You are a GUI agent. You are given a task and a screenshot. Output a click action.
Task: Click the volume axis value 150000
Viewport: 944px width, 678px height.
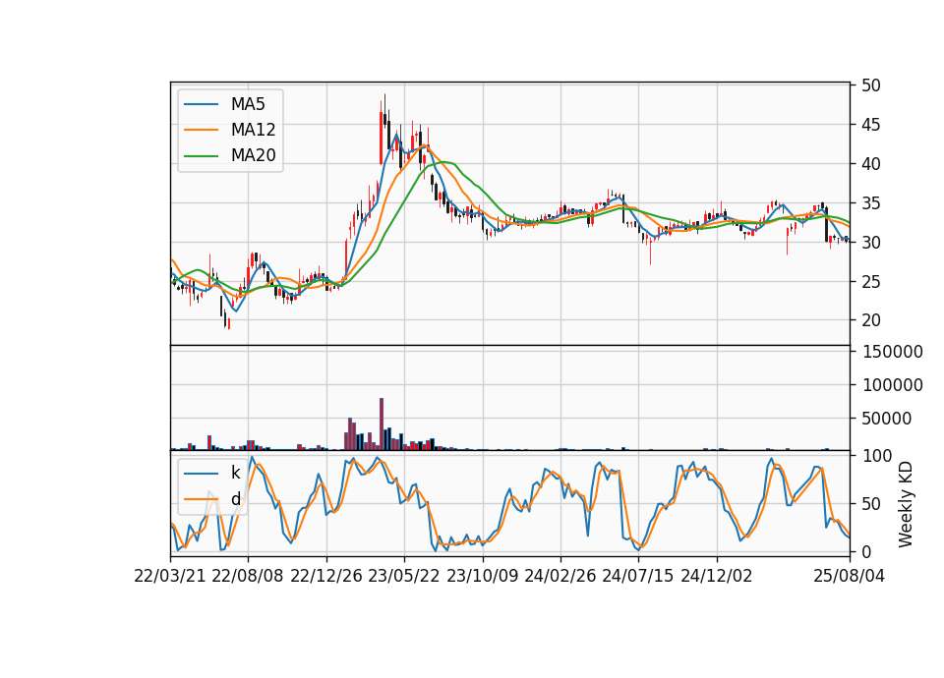click(892, 352)
